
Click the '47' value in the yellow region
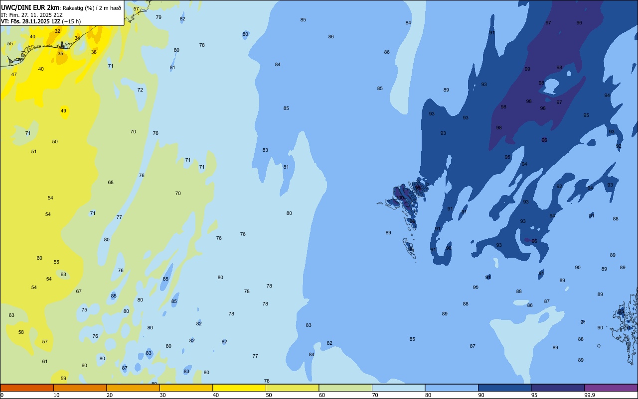(14, 74)
